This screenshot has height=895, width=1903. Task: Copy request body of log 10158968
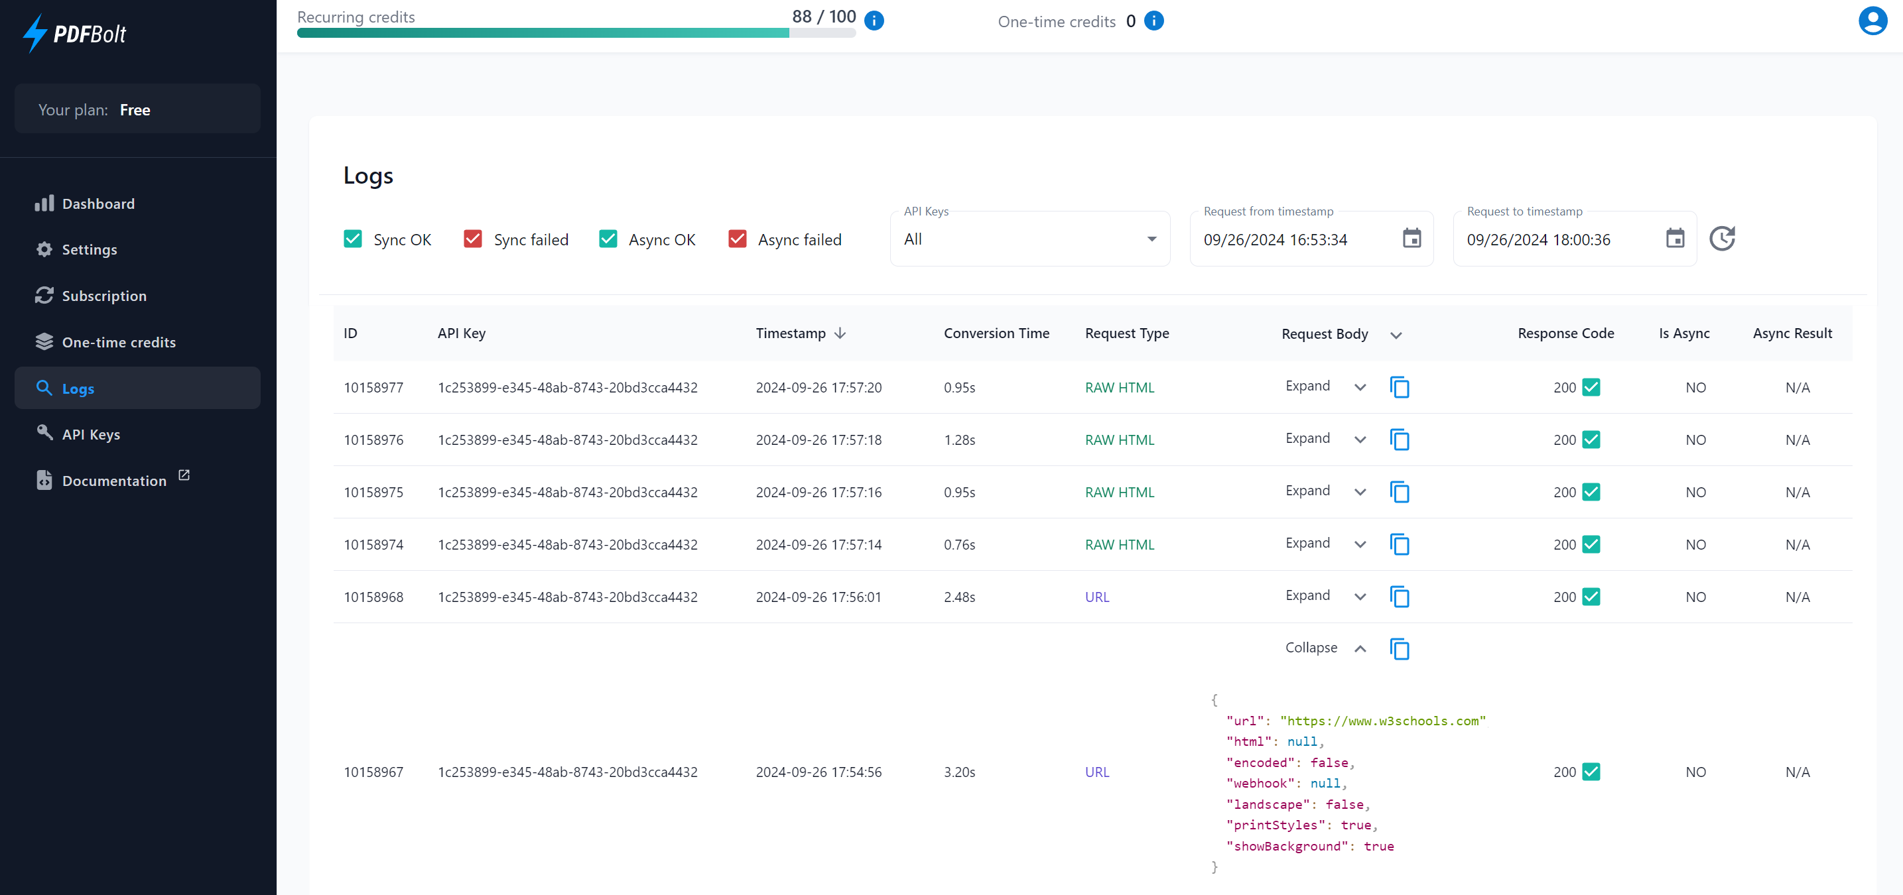pyautogui.click(x=1399, y=597)
